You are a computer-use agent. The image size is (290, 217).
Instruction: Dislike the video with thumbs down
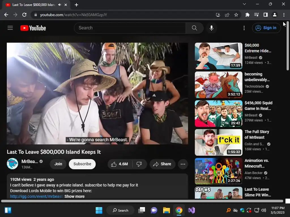click(139, 164)
